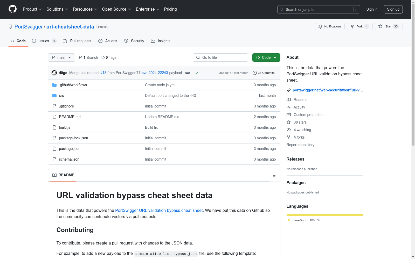
Task: Expand the Open Source dropdown
Action: (x=117, y=9)
